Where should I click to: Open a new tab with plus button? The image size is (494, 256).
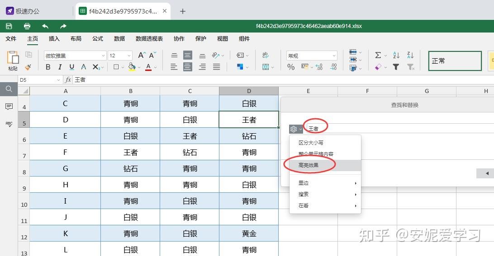(x=182, y=11)
